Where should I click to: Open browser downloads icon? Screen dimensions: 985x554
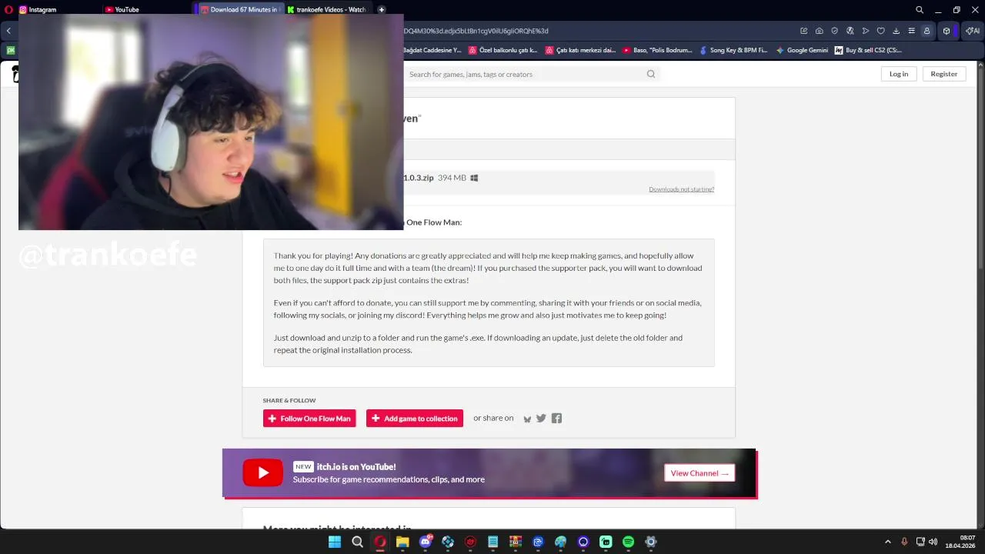click(x=897, y=31)
